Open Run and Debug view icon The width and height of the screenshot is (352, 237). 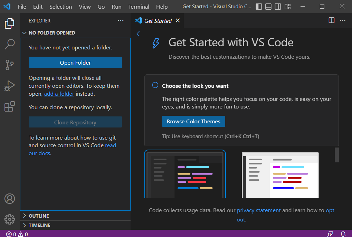tap(10, 86)
